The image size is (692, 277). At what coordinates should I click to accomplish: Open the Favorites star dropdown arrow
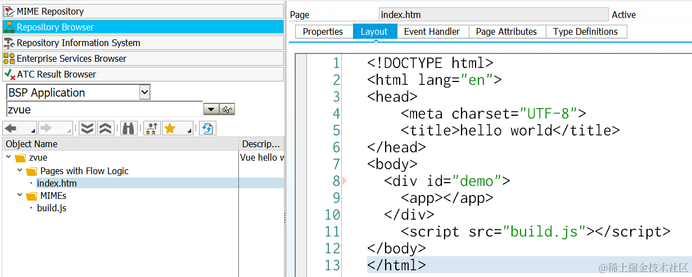tap(188, 130)
